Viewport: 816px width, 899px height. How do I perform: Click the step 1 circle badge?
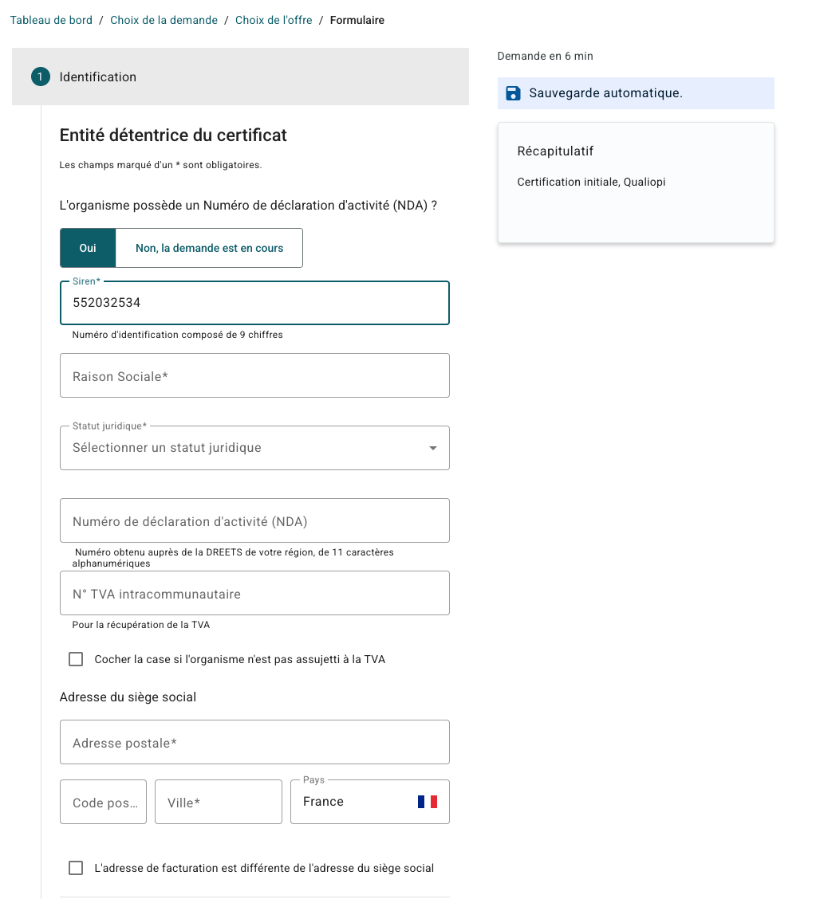tap(40, 77)
